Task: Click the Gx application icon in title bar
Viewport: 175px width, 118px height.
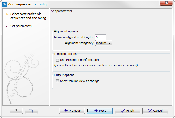Action: pos(4,4)
